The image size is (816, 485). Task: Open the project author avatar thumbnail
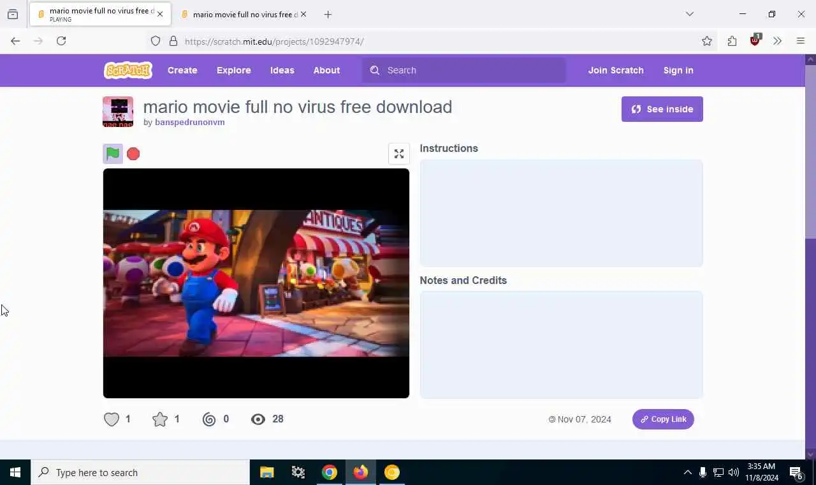pos(118,112)
